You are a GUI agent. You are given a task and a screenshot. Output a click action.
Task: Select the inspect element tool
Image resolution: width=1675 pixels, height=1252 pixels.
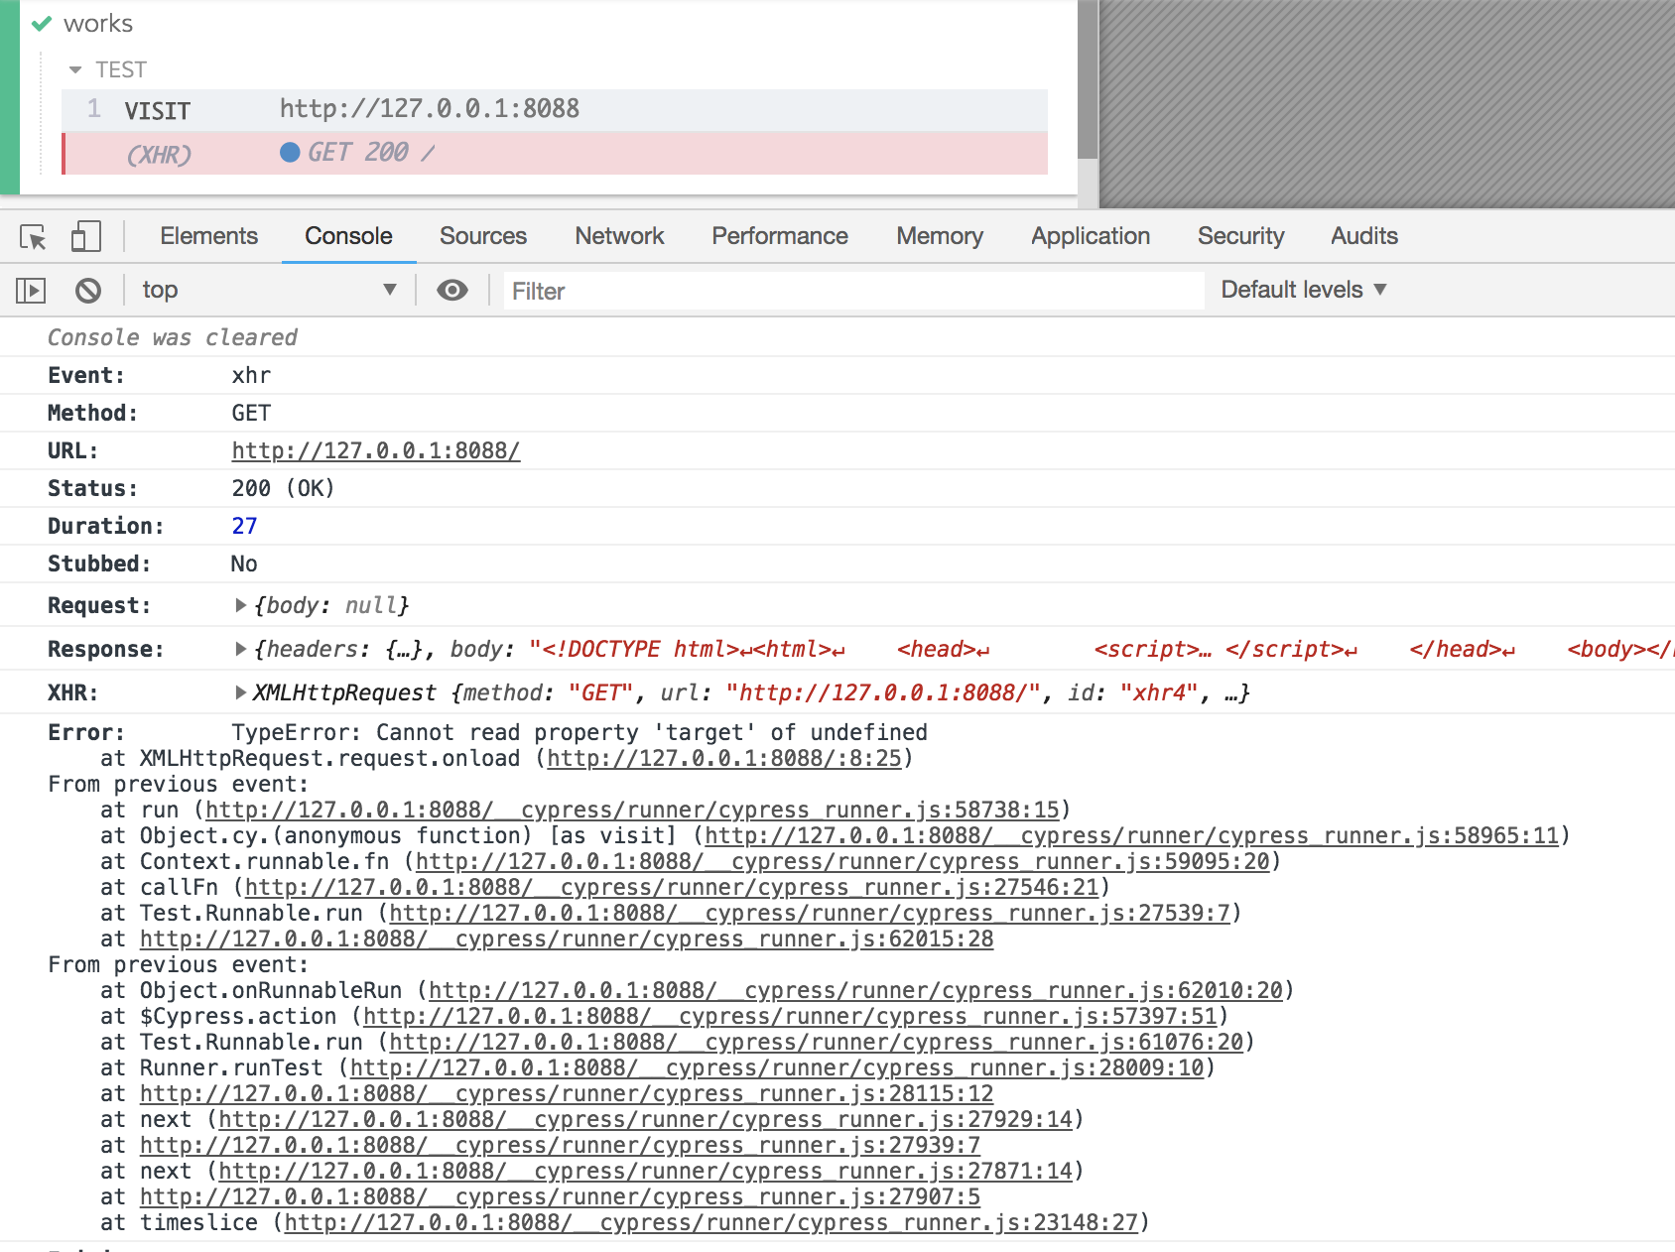click(x=32, y=237)
